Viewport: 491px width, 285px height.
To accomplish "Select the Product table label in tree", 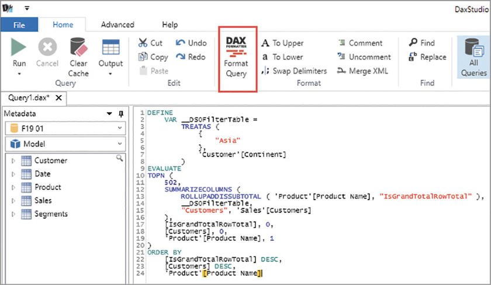I will coord(48,187).
